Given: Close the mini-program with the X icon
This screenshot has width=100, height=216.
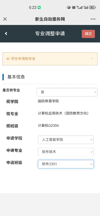Looking at the screenshot, I should [5, 19].
